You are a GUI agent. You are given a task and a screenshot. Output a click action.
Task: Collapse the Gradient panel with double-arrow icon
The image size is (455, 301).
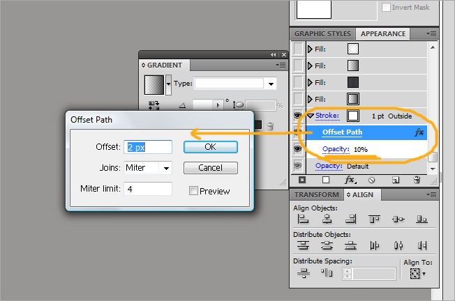click(x=274, y=54)
